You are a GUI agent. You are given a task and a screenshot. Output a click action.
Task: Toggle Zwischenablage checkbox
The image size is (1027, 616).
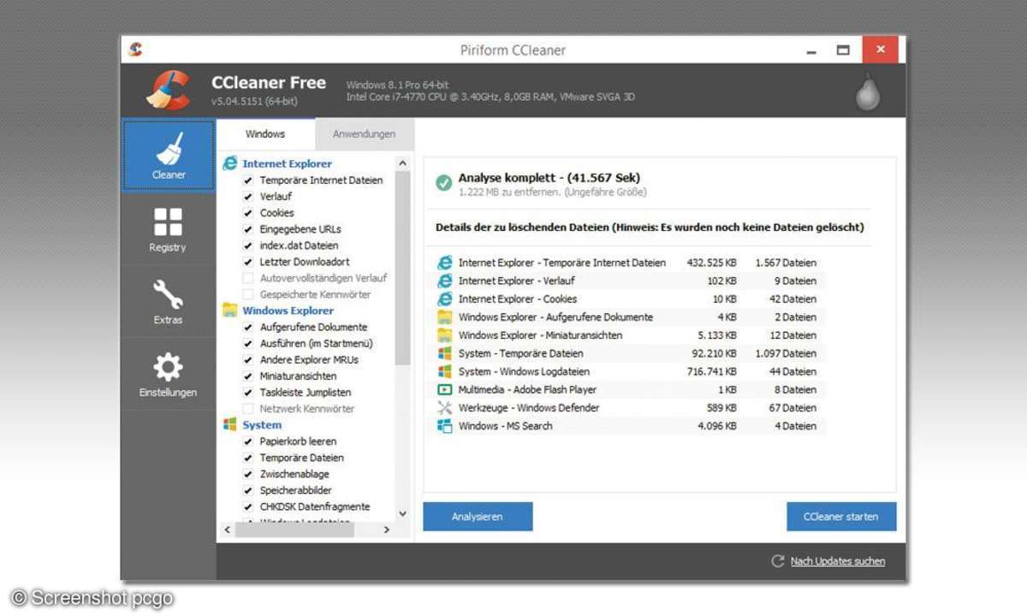pos(248,474)
